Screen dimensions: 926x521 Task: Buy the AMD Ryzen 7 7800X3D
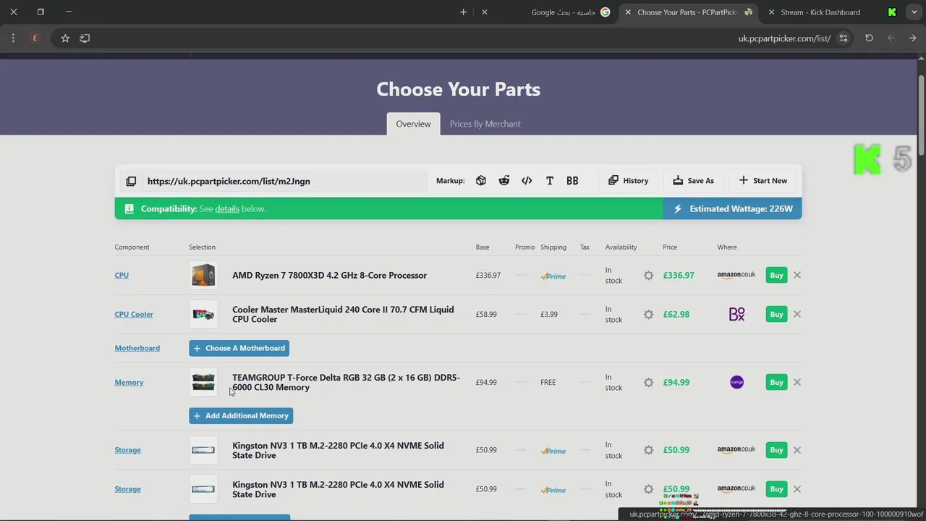(x=776, y=275)
